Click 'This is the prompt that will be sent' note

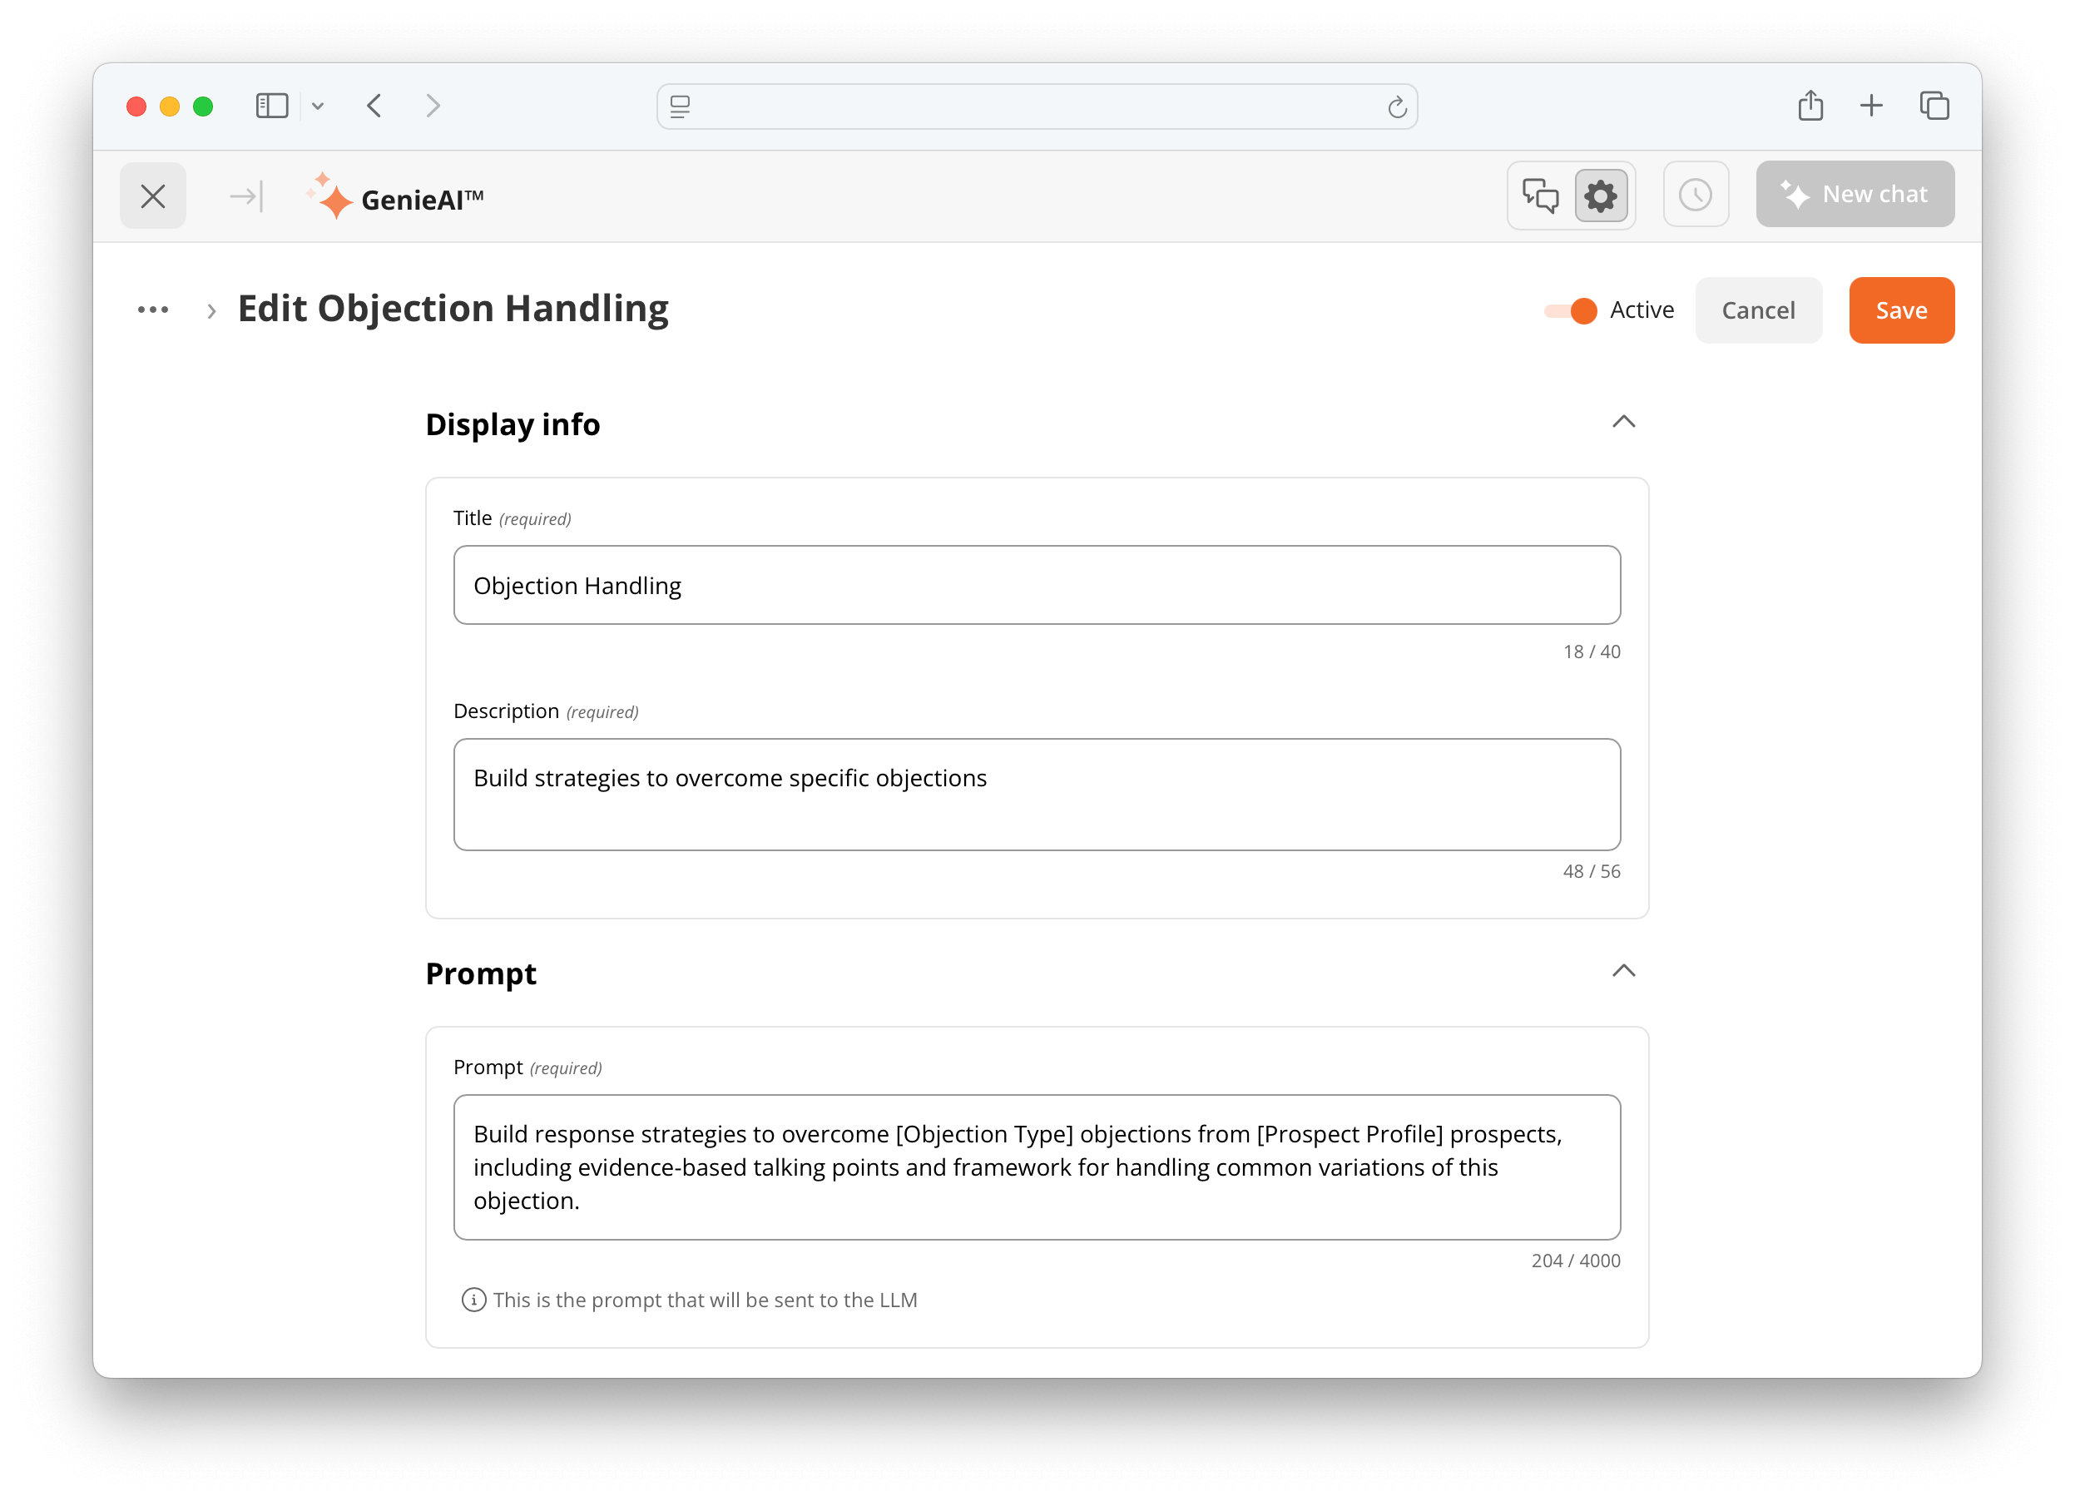(705, 1300)
